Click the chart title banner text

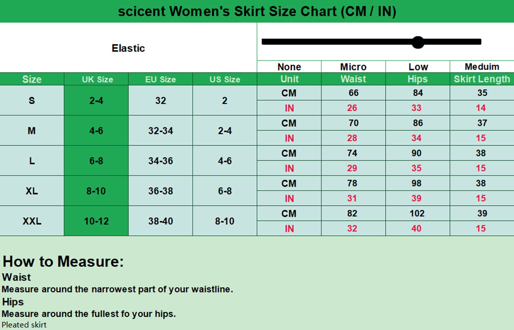point(257,12)
